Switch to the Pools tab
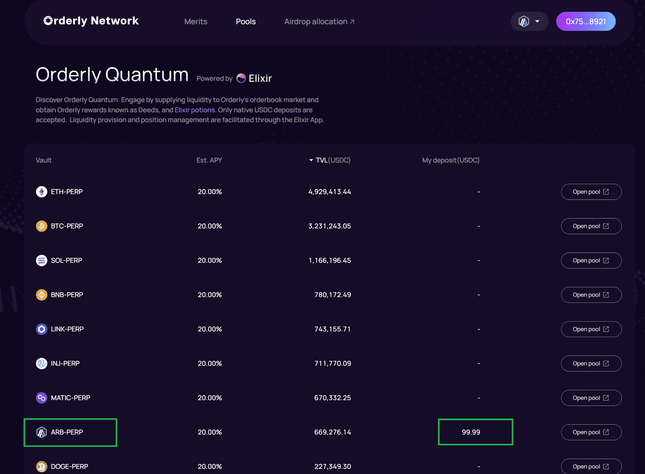Screen dimensions: 645x474 click(246, 21)
